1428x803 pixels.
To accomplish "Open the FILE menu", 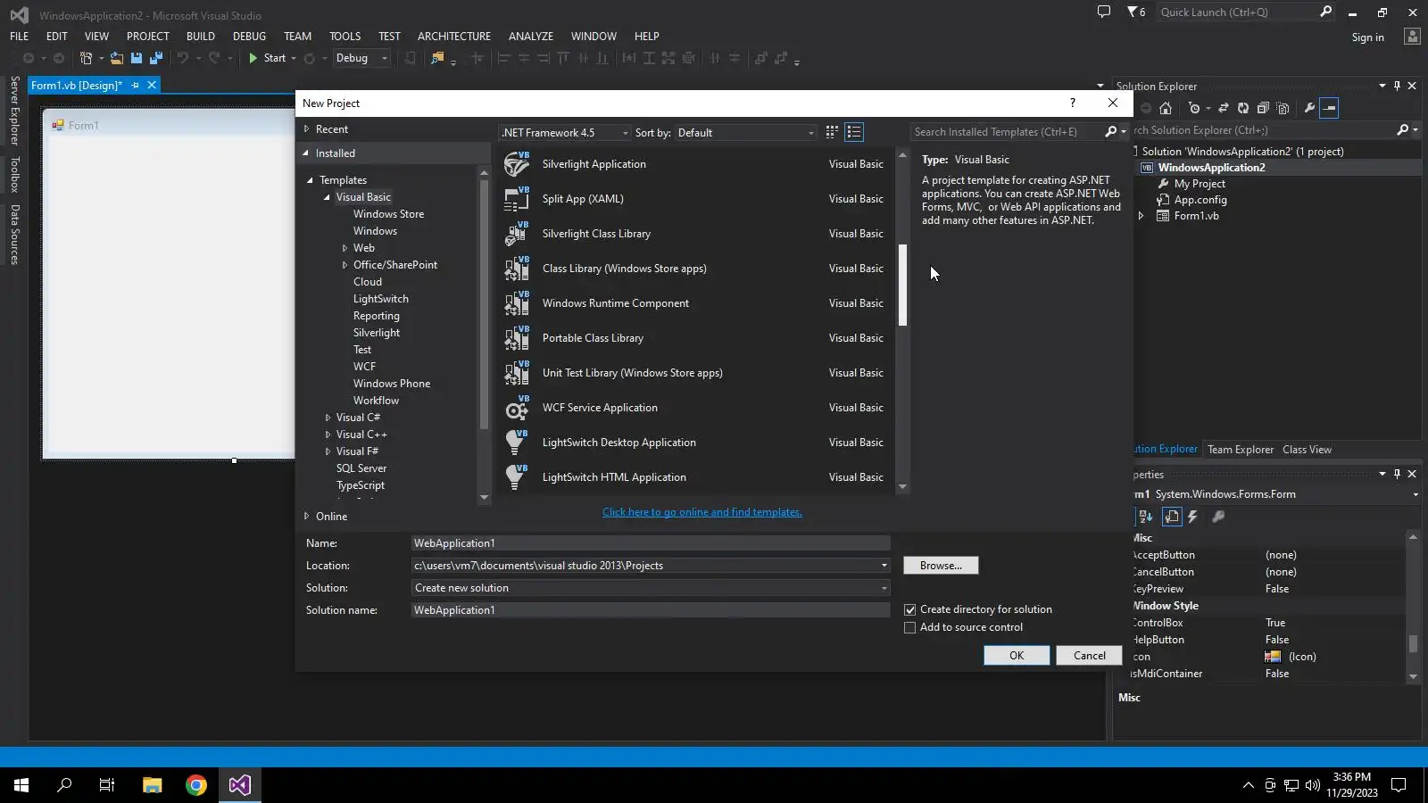I will [20, 37].
